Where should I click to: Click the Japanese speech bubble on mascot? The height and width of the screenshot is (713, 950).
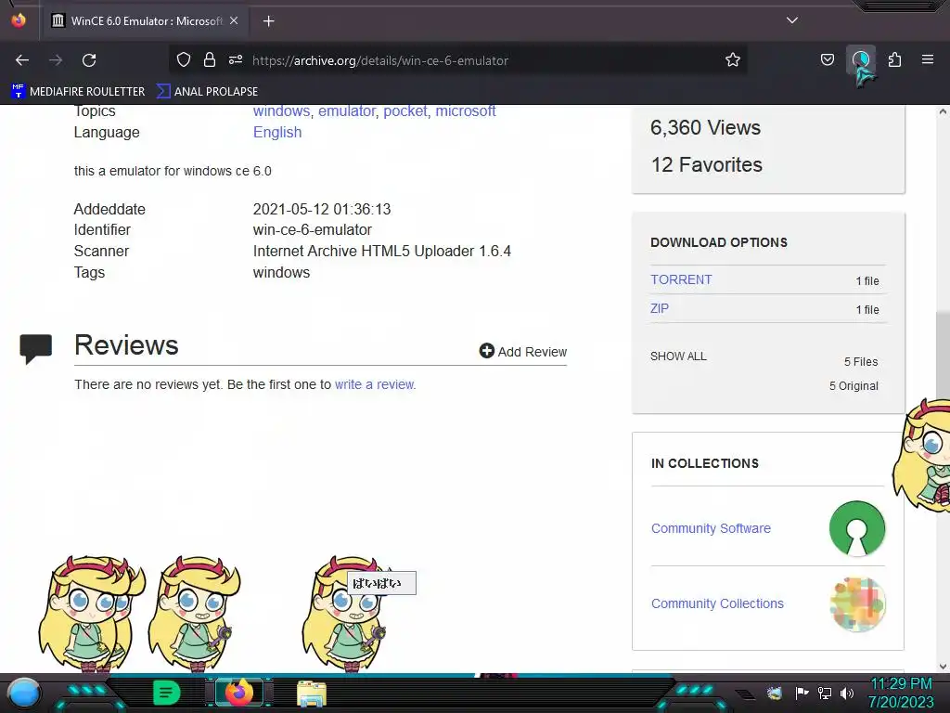click(381, 583)
